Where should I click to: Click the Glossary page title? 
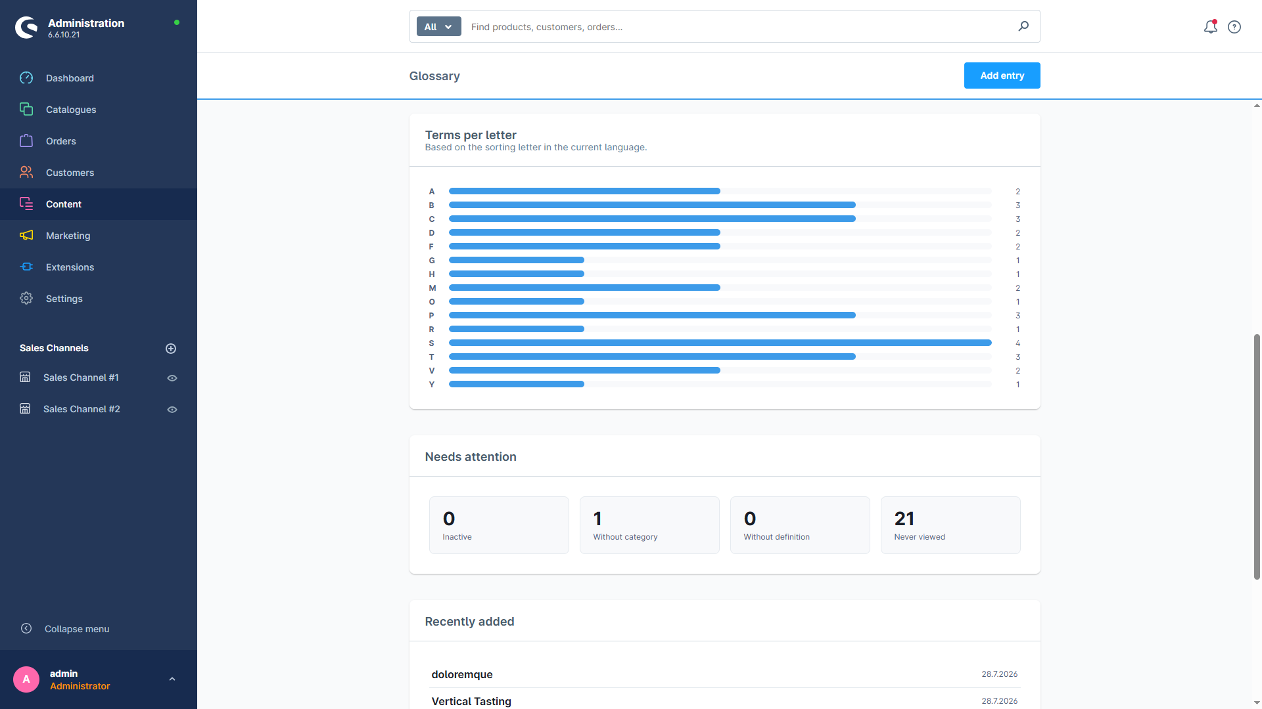click(434, 76)
